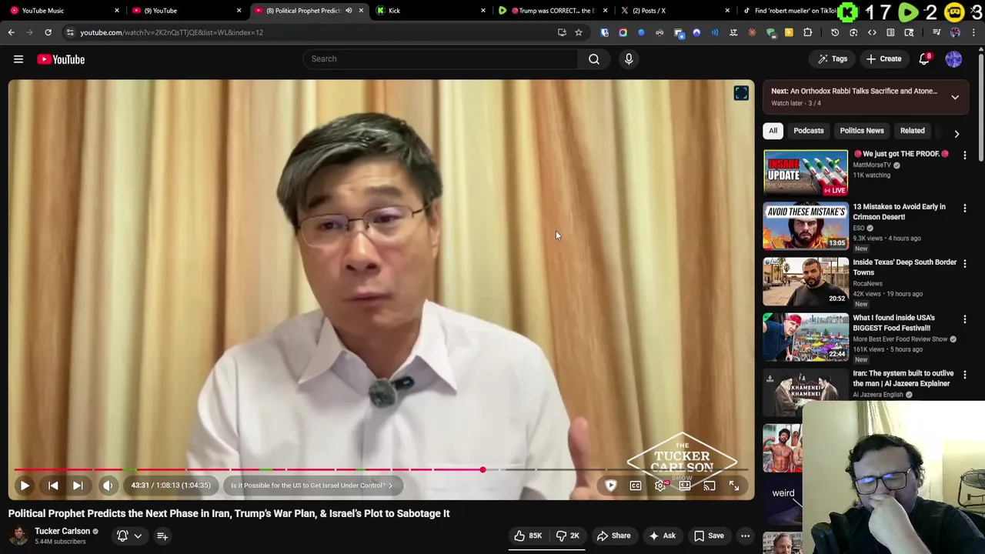The image size is (985, 554).
Task: Show more filter chips with the arrow
Action: (x=957, y=133)
